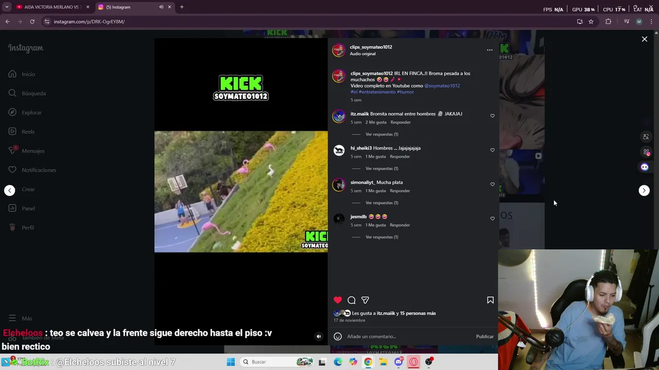Expand replies under jesmdb's comment
The image size is (659, 370).
(x=381, y=237)
